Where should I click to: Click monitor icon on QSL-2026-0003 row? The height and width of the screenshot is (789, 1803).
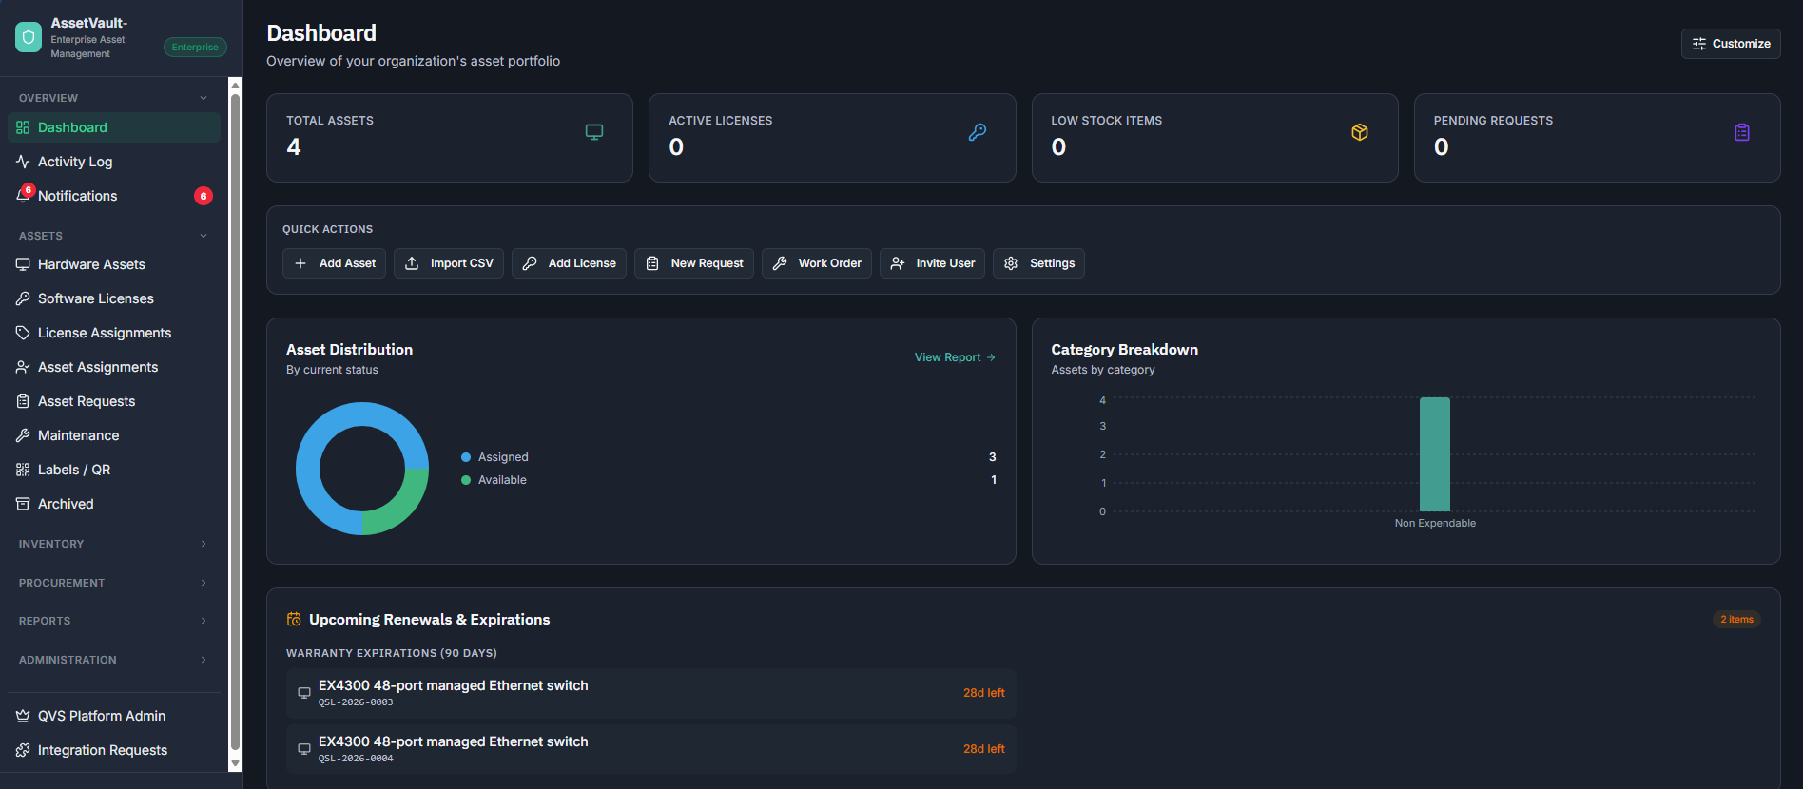(304, 693)
